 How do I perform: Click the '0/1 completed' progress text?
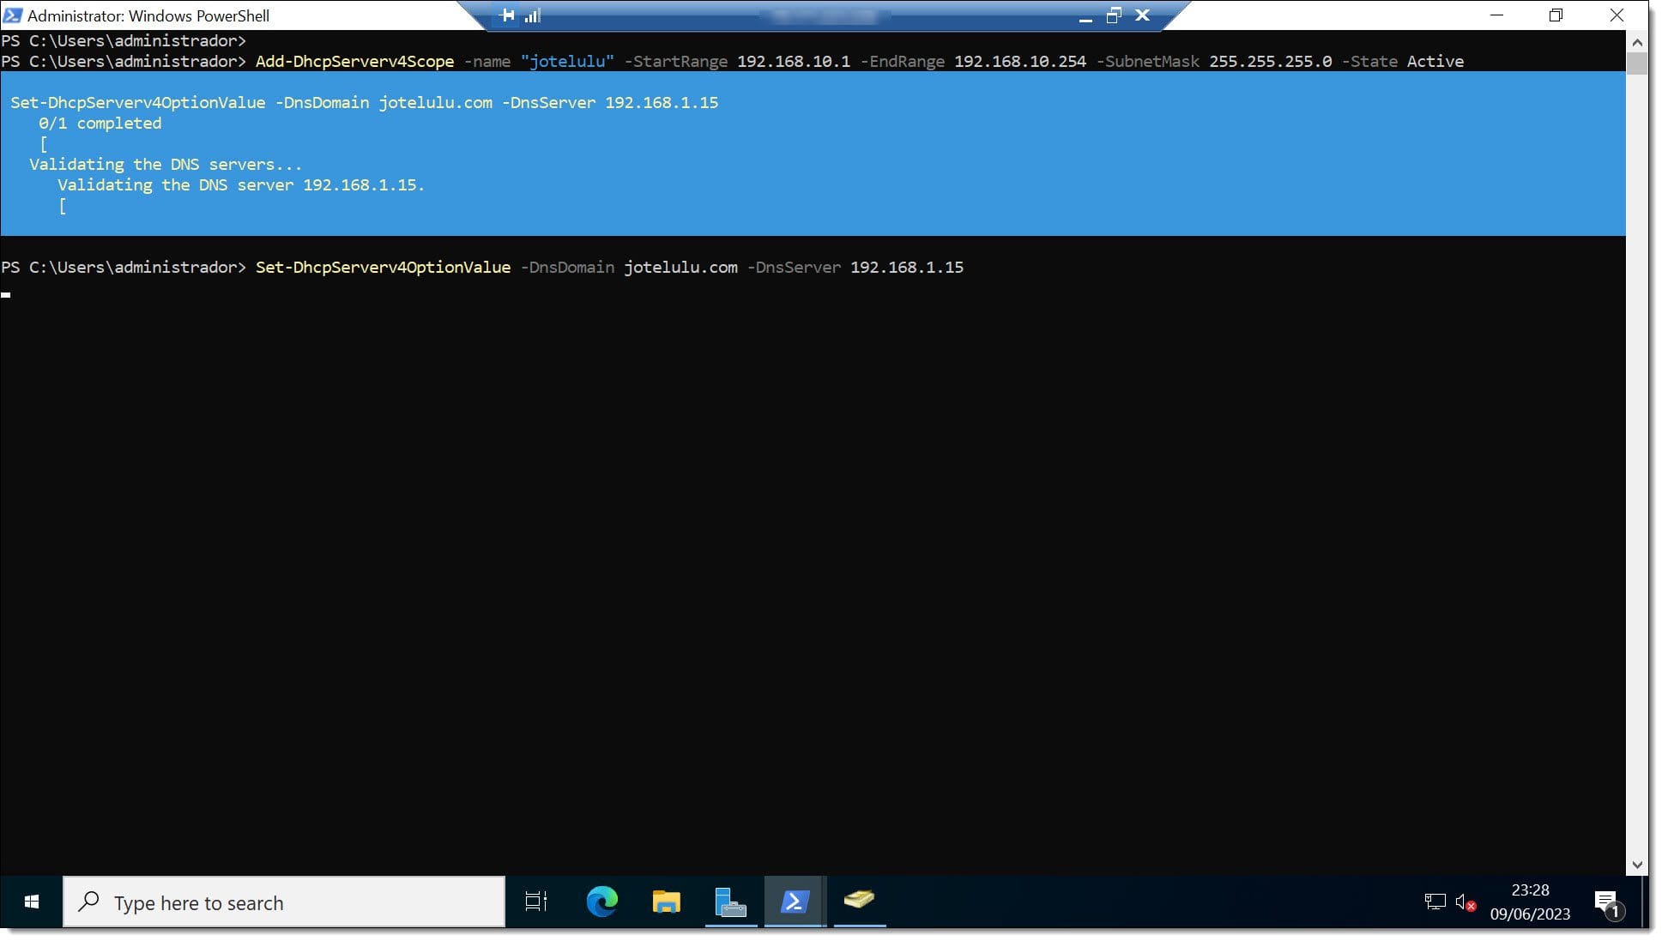[100, 124]
